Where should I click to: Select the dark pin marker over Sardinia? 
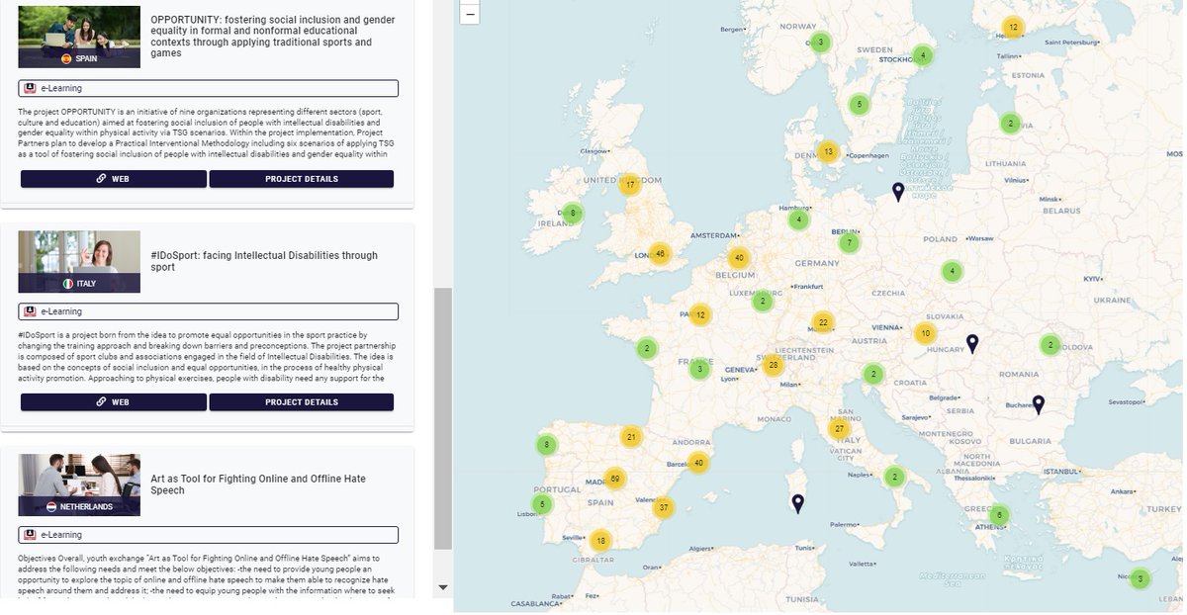click(798, 504)
